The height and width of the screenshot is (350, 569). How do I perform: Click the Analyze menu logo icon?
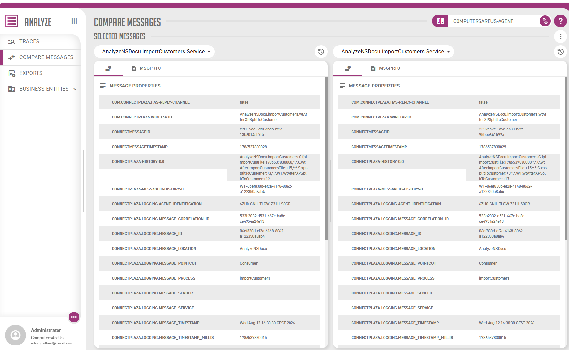coord(12,21)
